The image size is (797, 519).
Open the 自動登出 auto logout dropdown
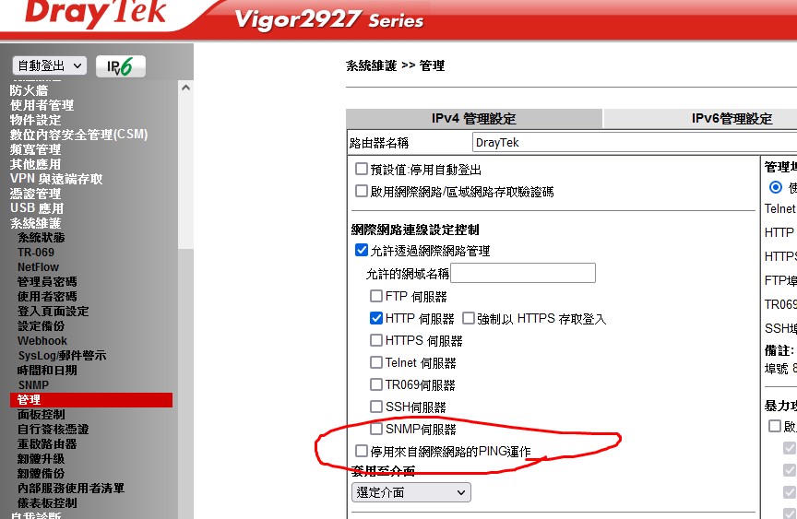click(x=49, y=65)
